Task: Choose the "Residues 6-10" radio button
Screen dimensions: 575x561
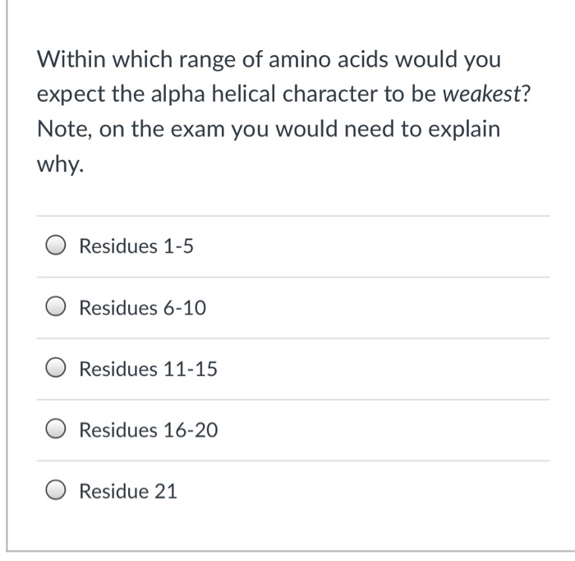Action: [x=57, y=308]
